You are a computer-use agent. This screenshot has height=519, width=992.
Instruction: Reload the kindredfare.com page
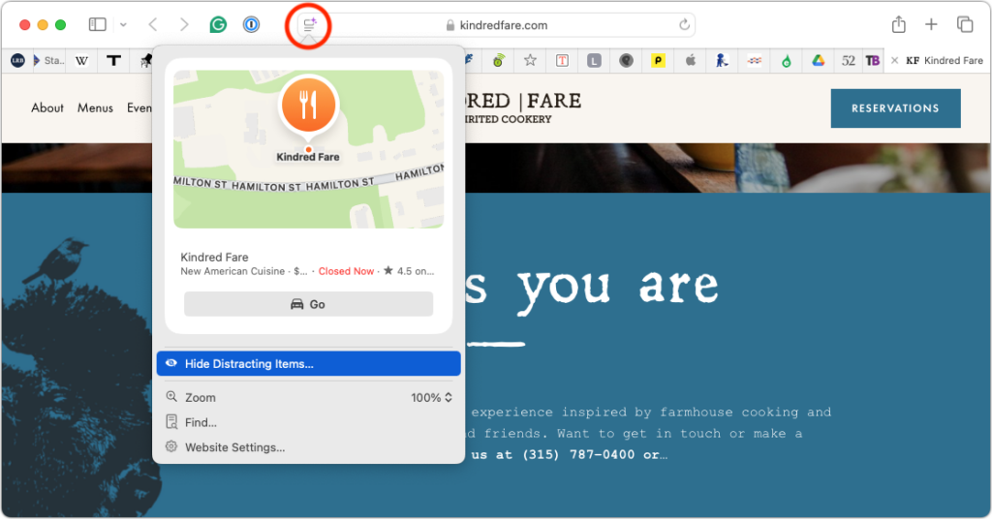coord(684,25)
